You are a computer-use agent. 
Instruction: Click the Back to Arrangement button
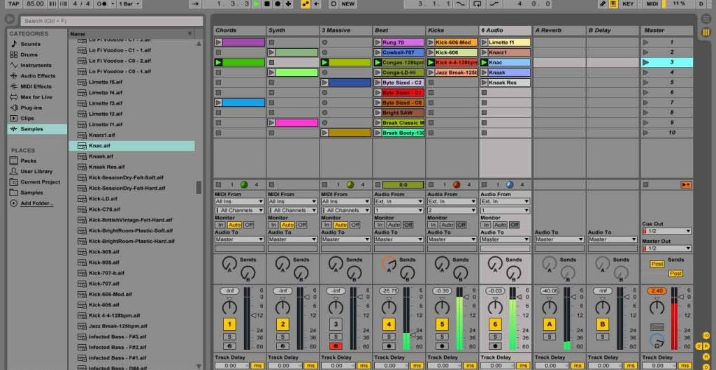pyautogui.click(x=686, y=184)
